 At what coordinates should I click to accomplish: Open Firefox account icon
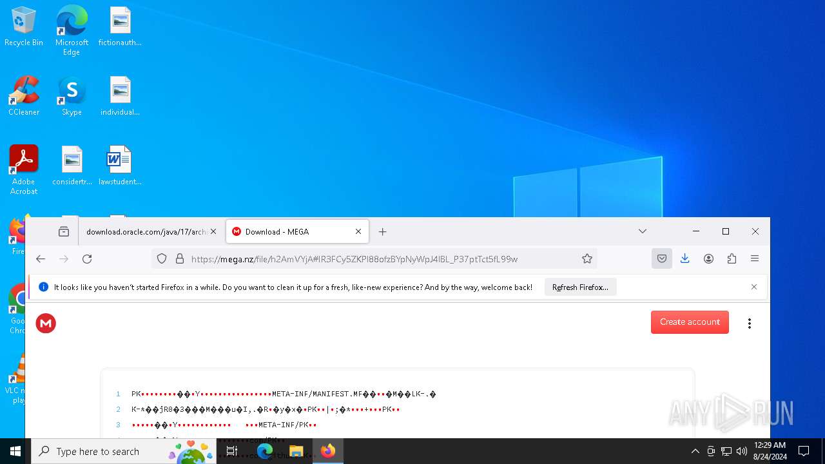click(708, 258)
